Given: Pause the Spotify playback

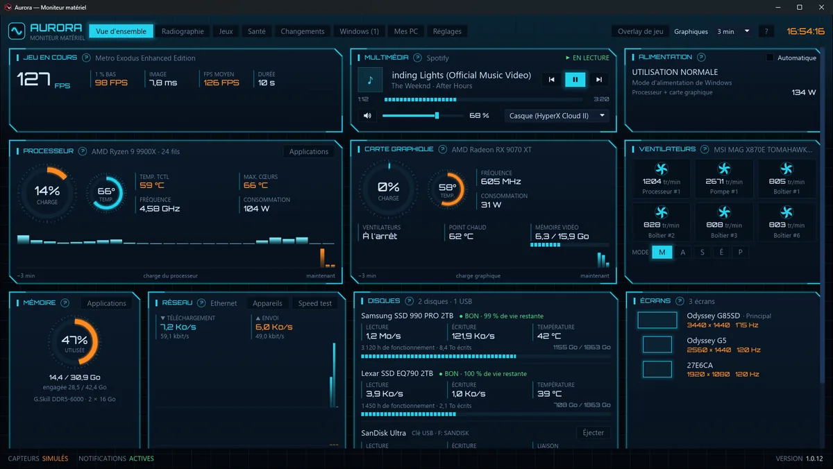Looking at the screenshot, I should tap(575, 80).
